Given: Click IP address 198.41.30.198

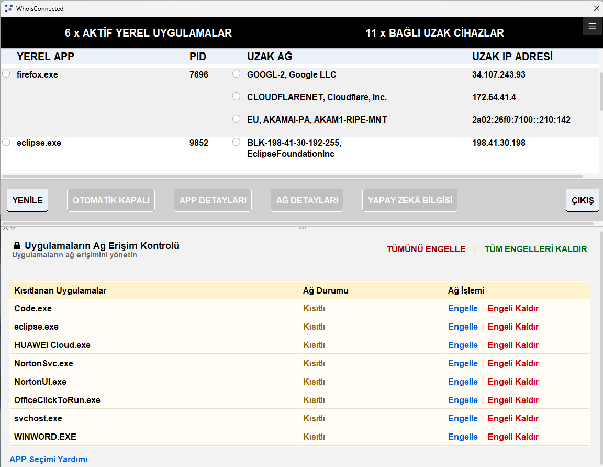Looking at the screenshot, I should [499, 143].
